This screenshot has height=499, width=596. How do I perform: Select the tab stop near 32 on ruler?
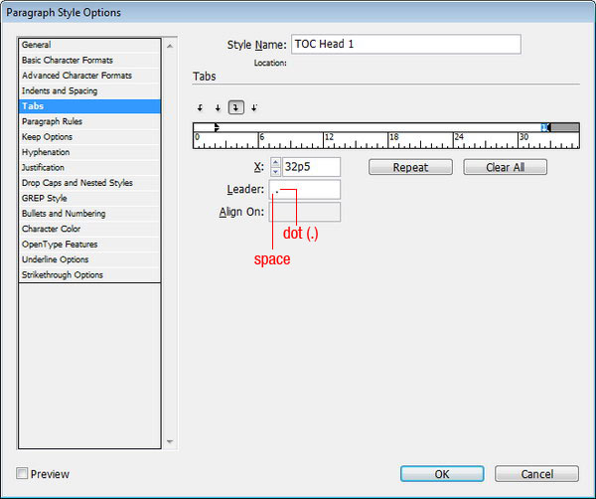click(545, 127)
